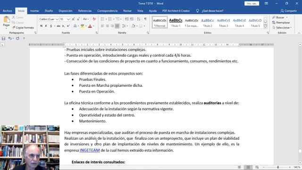Screen dimensions: 302x170
Task: Click the Reemplazar button
Action: tap(281, 23)
